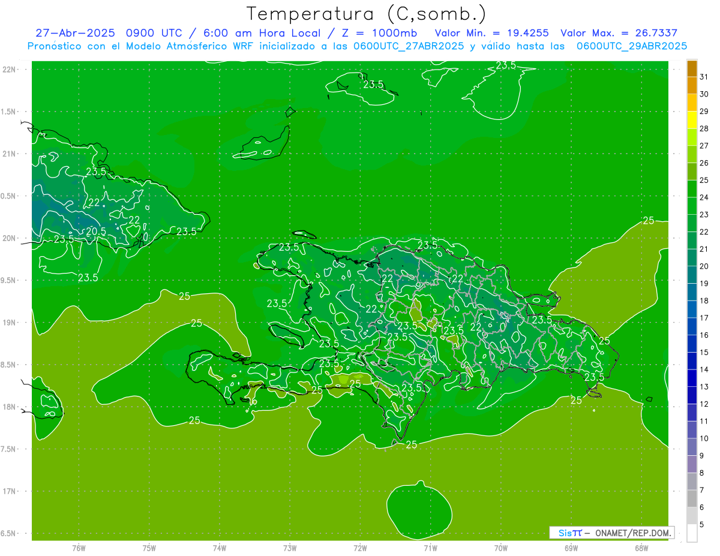Click the 'Valor Max. = 26.7337' value
The width and height of the screenshot is (720, 556).
click(x=619, y=33)
